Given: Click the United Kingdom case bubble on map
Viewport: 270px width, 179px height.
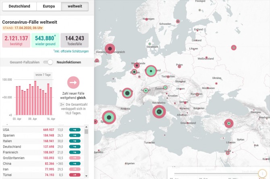Looking at the screenshot, I should pos(110,49).
